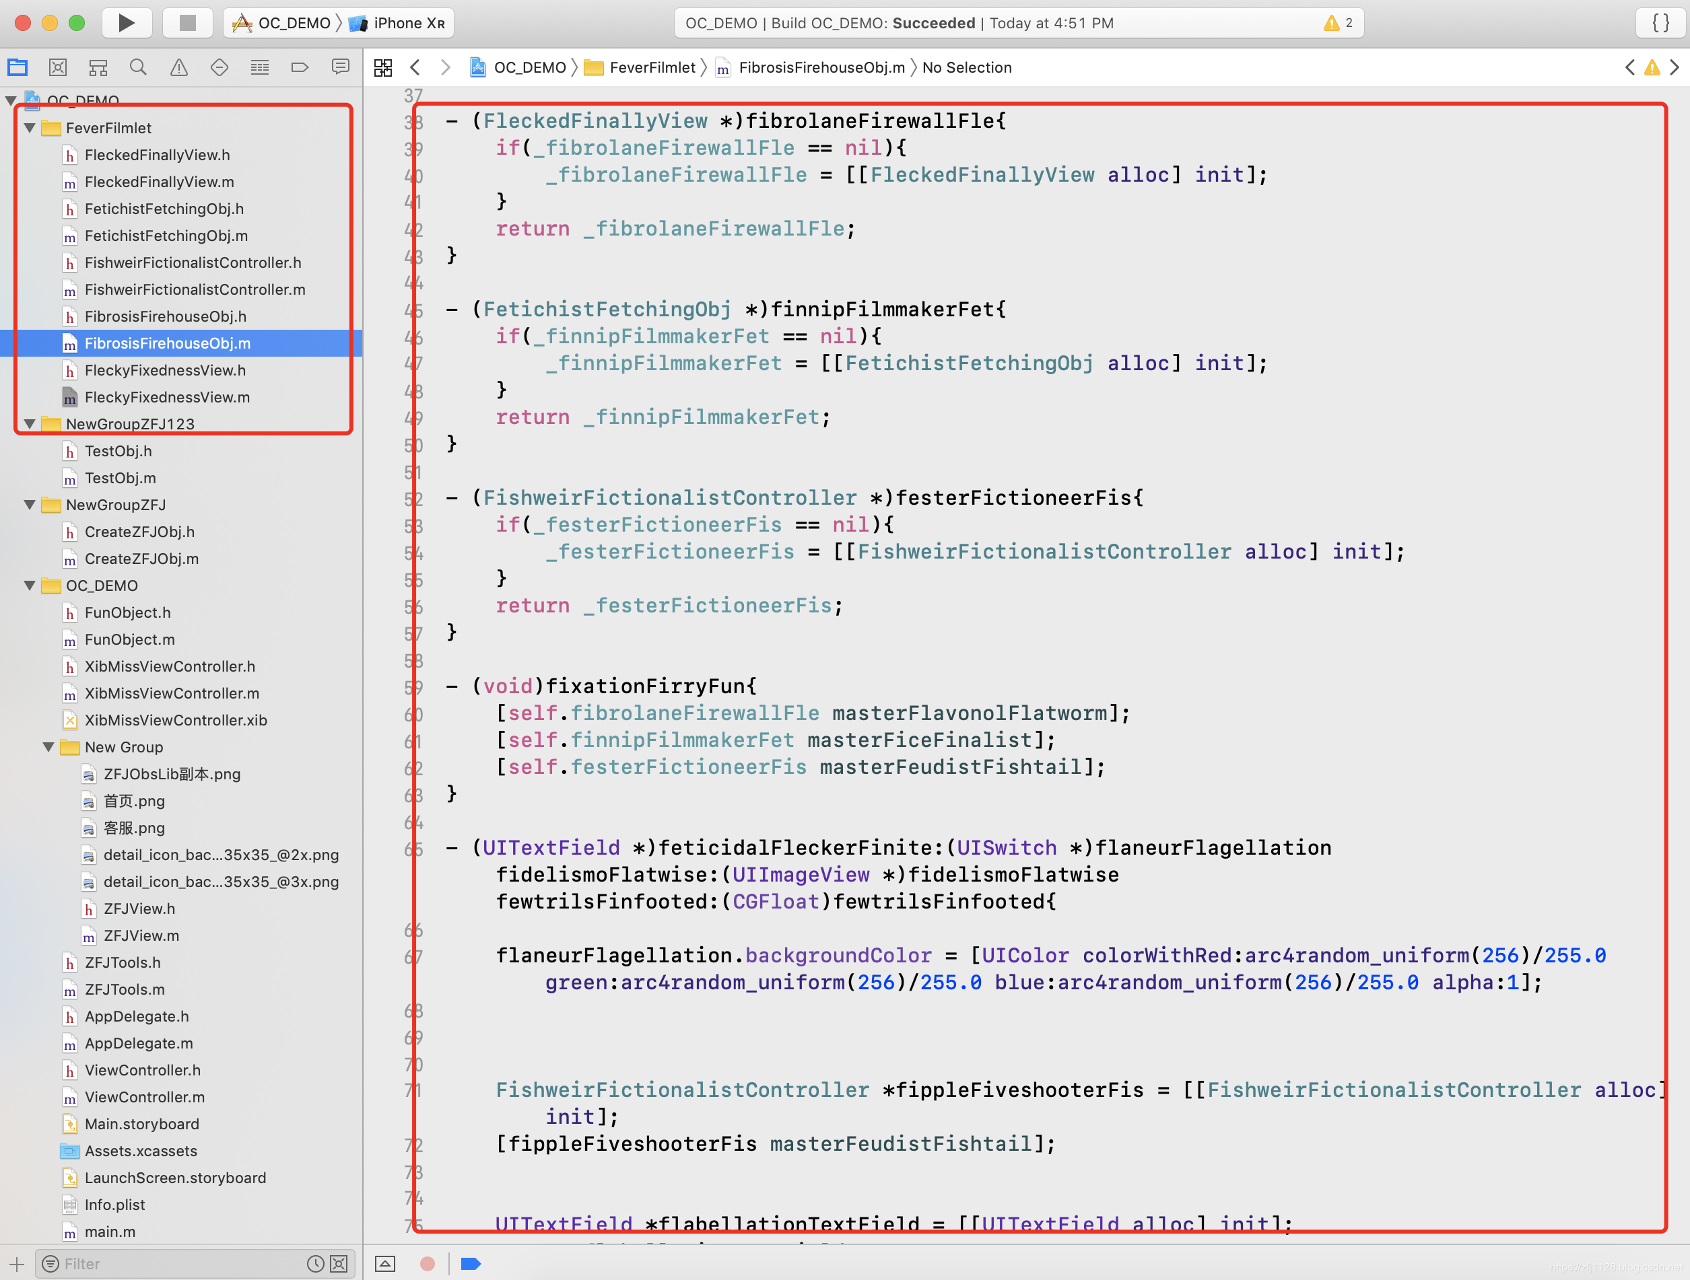The image size is (1690, 1280).
Task: Open the Source Control navigator icon
Action: point(58,67)
